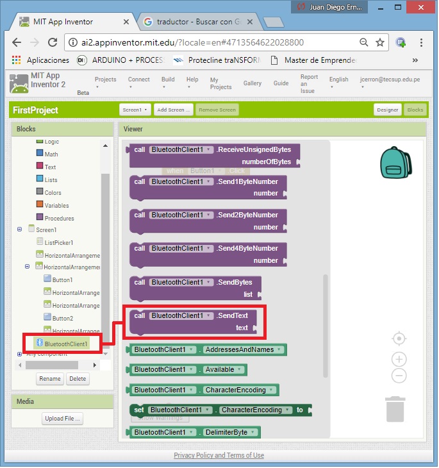Open Master de Emprende bookmark

coord(313,60)
